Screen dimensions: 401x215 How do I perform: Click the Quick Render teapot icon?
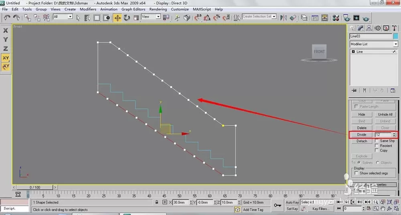366,18
